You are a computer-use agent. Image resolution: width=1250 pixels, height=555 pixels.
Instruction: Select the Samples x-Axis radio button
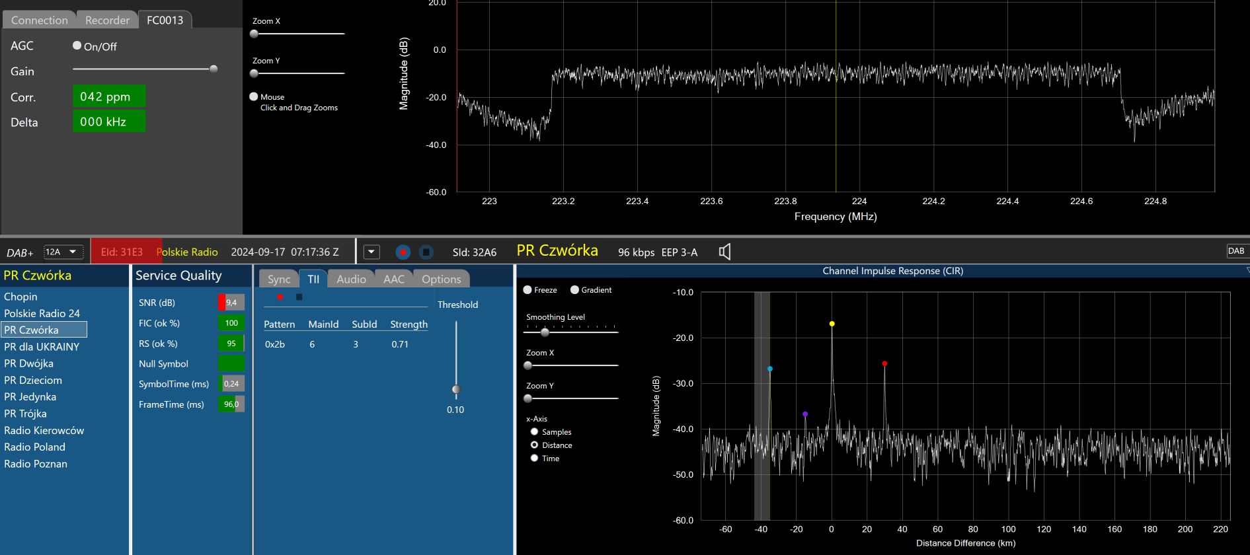[534, 432]
